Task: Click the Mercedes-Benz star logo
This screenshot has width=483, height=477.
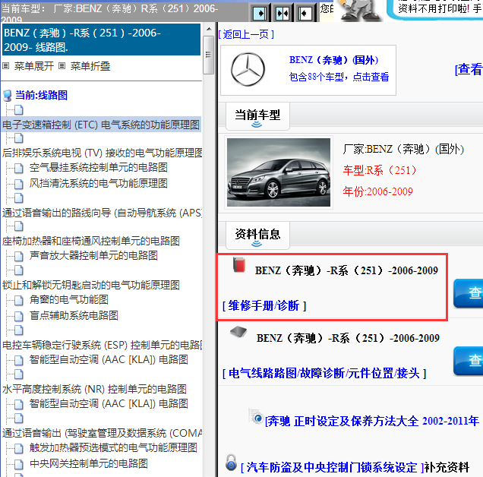Action: 248,69
